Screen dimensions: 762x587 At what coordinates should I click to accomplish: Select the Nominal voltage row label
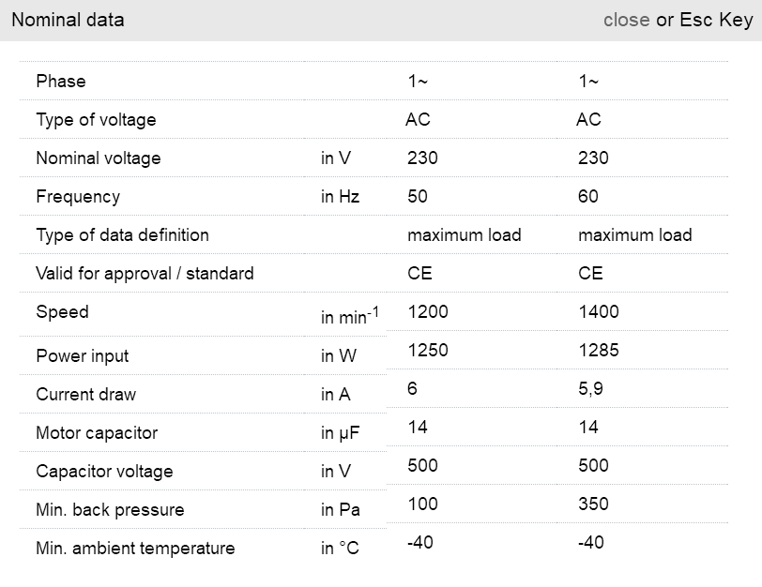click(x=99, y=158)
